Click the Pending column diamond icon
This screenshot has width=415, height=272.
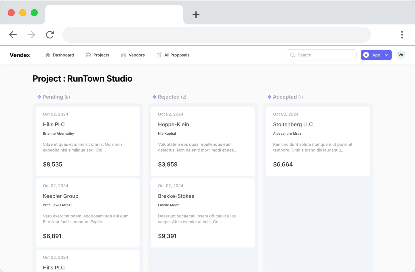click(x=39, y=97)
